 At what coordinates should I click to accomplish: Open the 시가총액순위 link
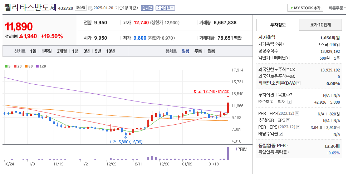[271, 44]
